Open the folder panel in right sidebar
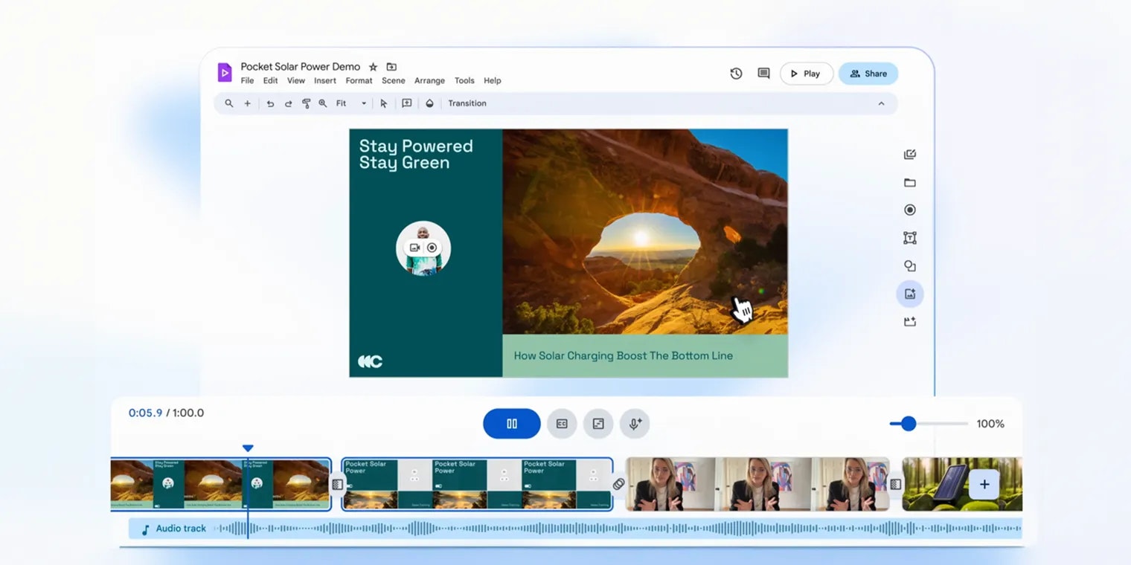 pos(909,183)
